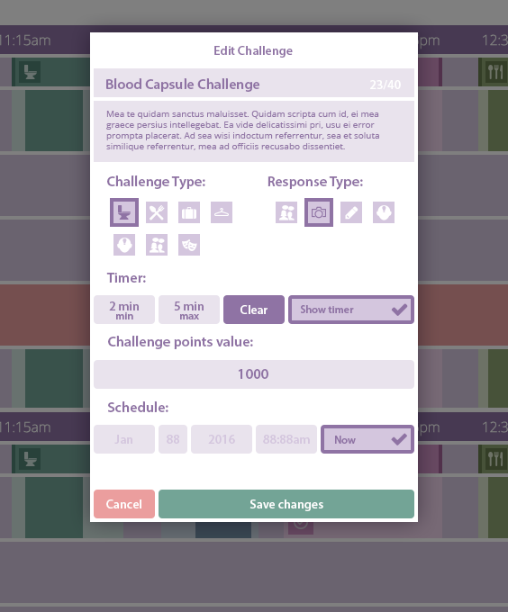This screenshot has height=612, width=508.
Task: Select the pencil response type icon
Action: click(351, 212)
